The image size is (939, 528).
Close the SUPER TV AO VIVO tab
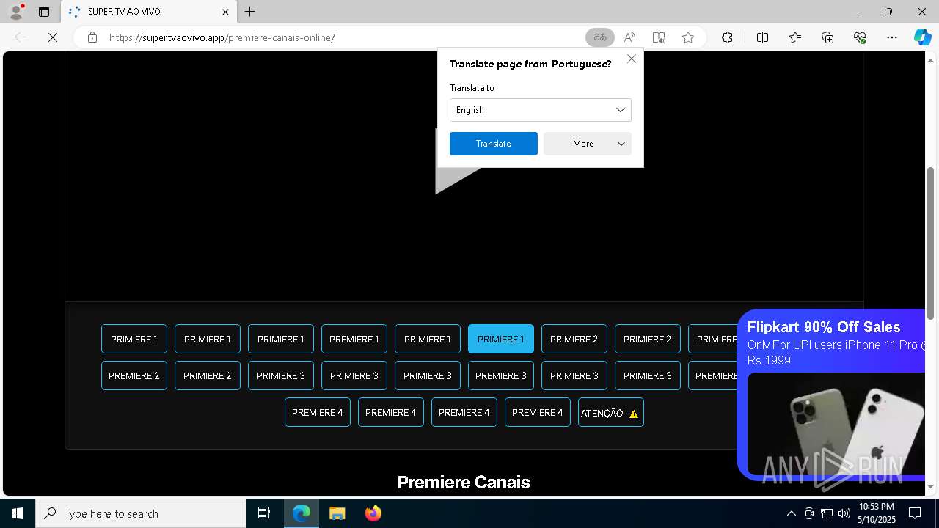tap(226, 12)
